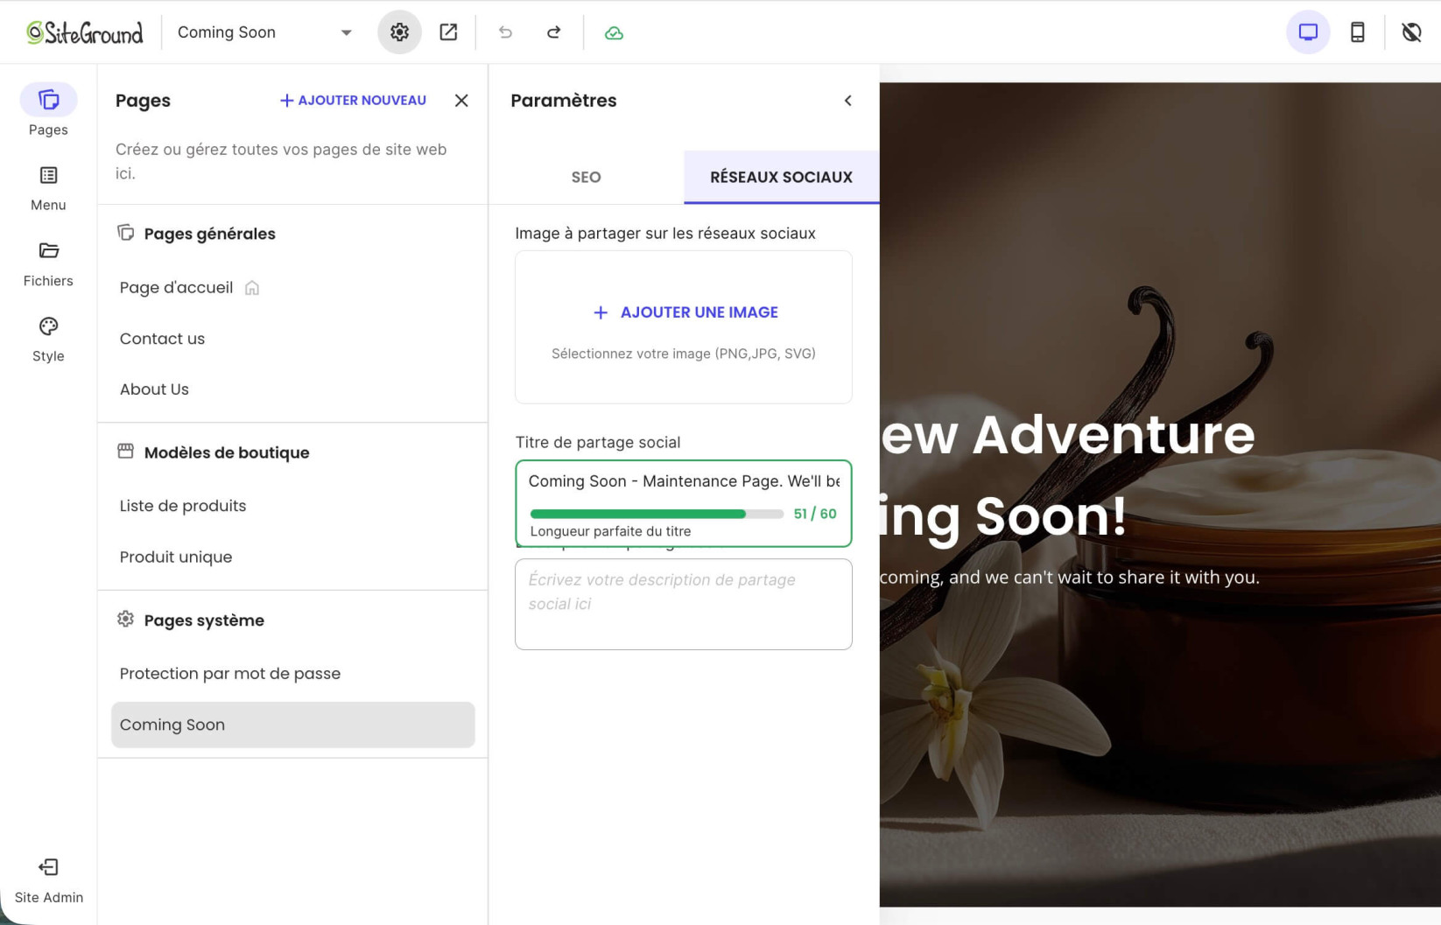Viewport: 1441px width, 925px height.
Task: Switch to desktop view
Action: pyautogui.click(x=1308, y=32)
